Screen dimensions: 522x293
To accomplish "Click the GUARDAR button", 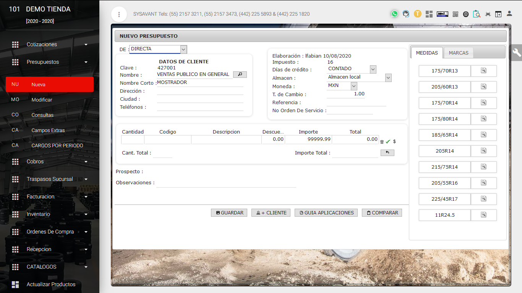I will coord(229,213).
